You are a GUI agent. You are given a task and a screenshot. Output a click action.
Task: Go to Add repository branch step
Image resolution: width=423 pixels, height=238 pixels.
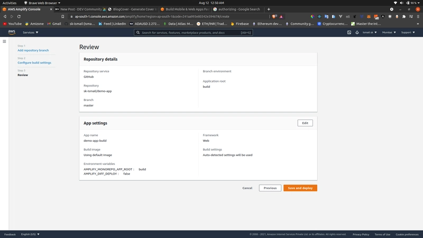pos(33,50)
